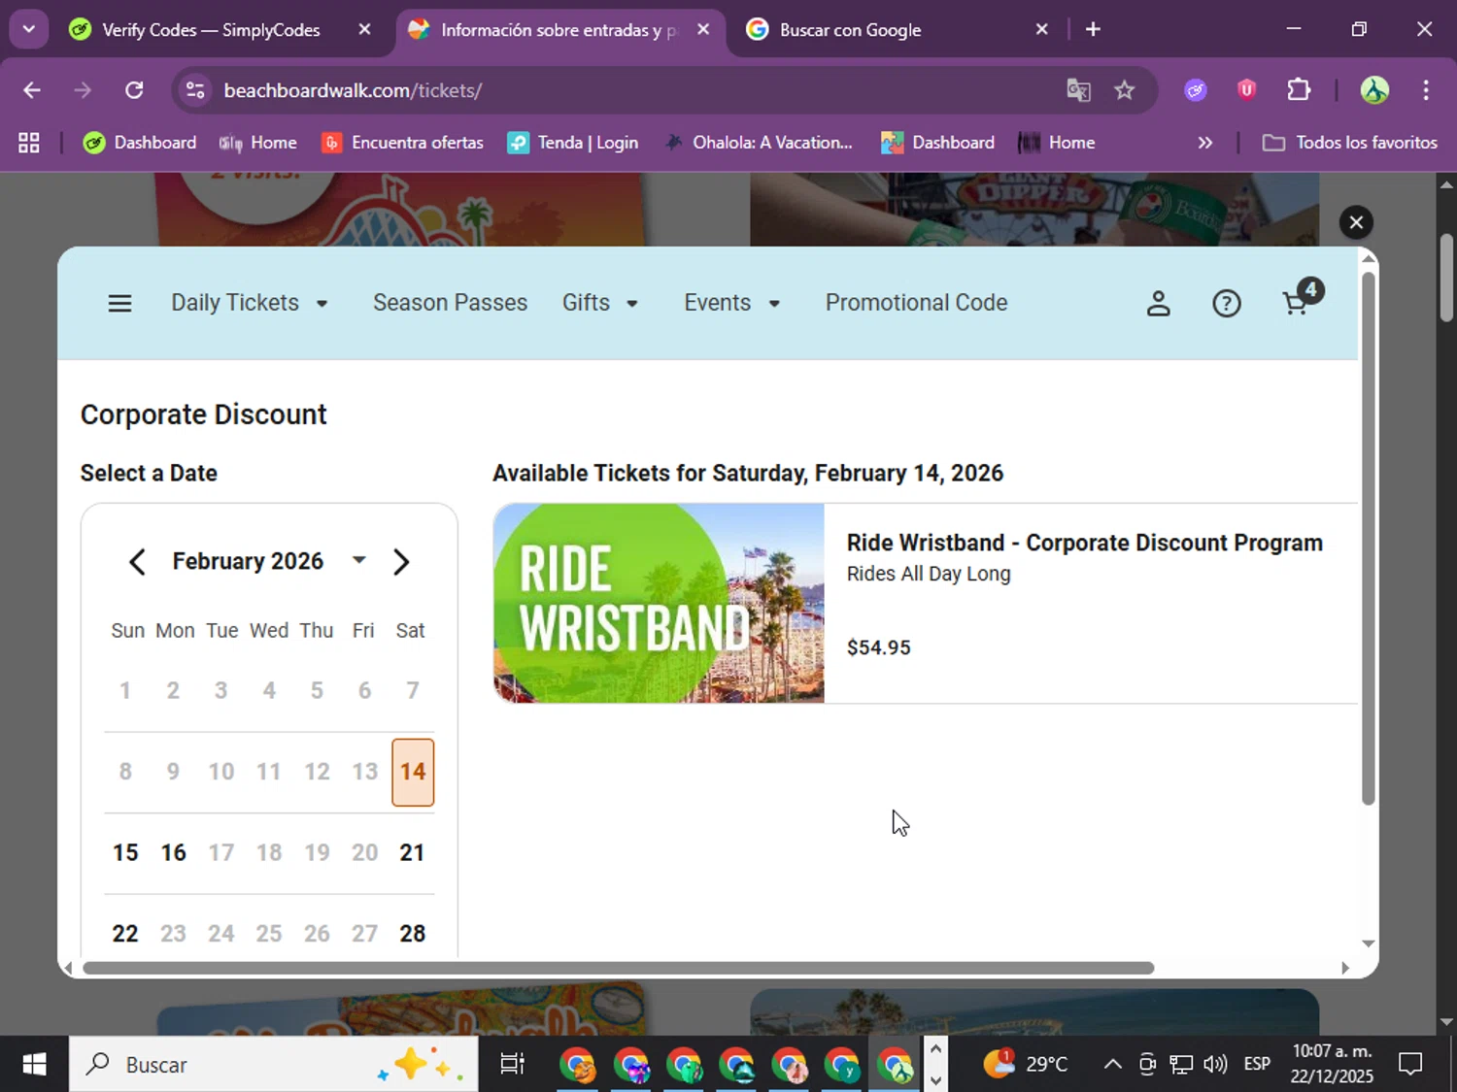
Task: Open volume control in system tray
Action: [x=1214, y=1065]
